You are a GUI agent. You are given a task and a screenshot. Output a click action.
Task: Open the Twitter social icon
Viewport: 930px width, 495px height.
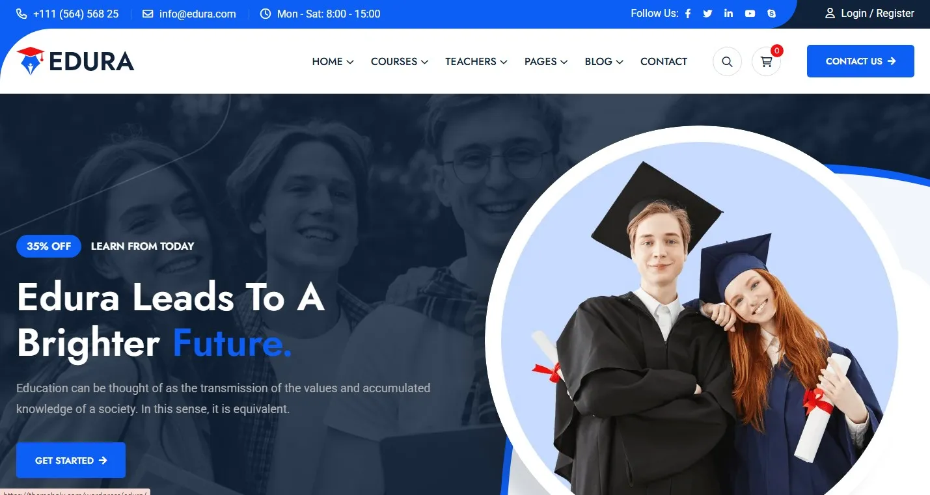[707, 14]
